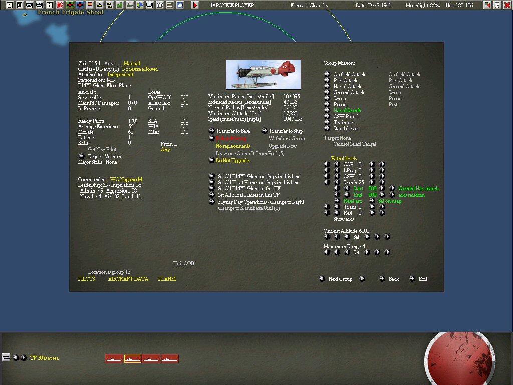Lower Maximum Range by smallest left arrow
513x385 pixels.
(347, 252)
